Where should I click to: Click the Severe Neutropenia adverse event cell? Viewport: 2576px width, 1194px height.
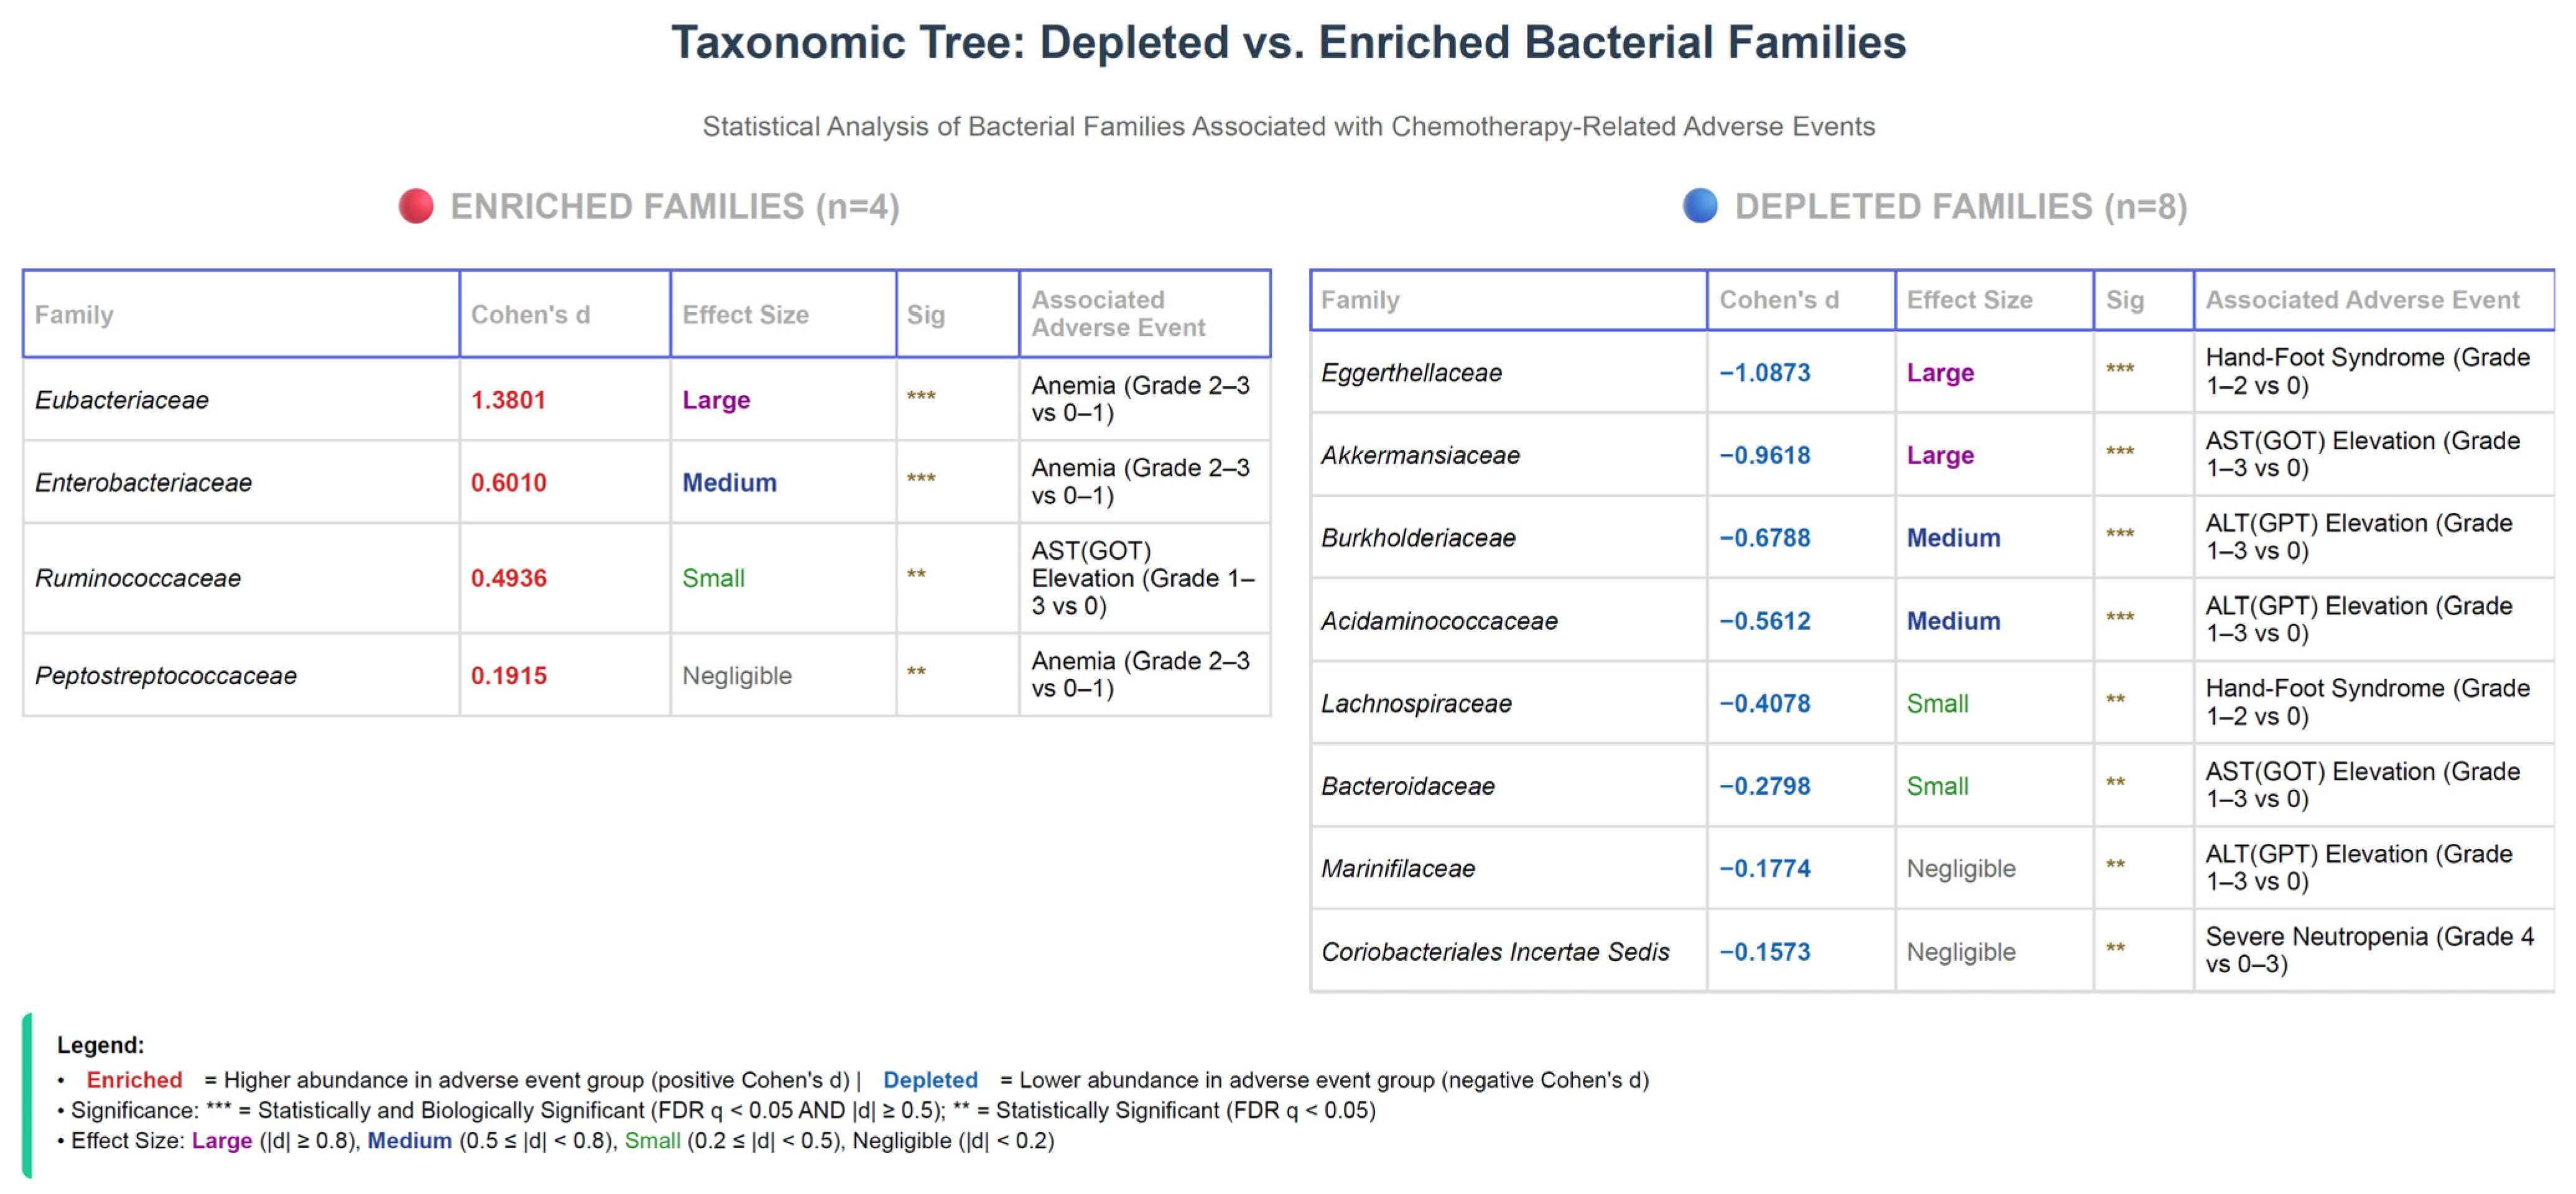coord(2369,950)
